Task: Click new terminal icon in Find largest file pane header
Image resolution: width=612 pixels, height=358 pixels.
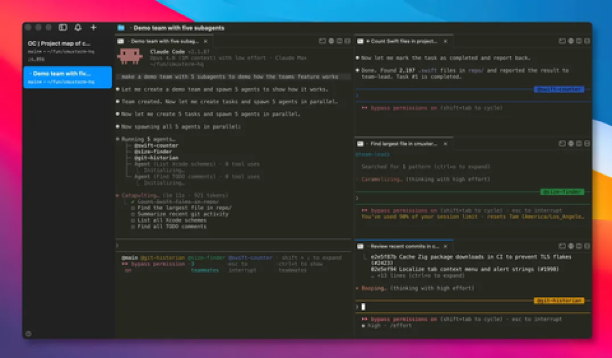Action: pyautogui.click(x=562, y=143)
